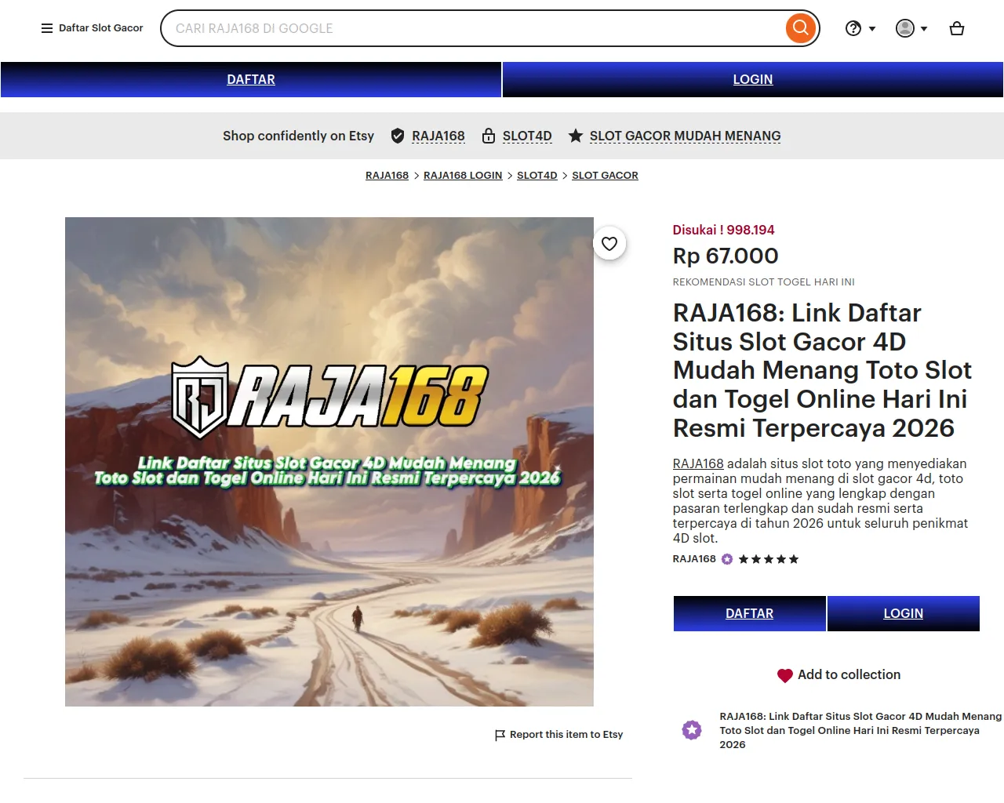Go to SLOT GACOR breadcrumb
Viewport: 1004px width, 803px height.
click(605, 175)
